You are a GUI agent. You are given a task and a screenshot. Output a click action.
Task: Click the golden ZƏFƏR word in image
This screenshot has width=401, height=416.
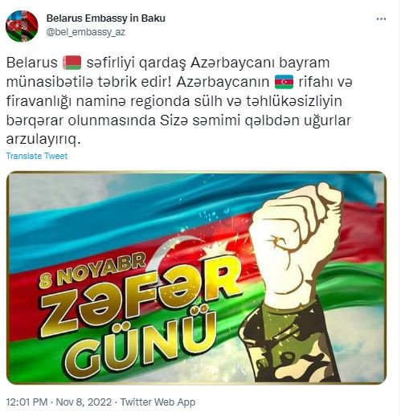pyautogui.click(x=139, y=297)
